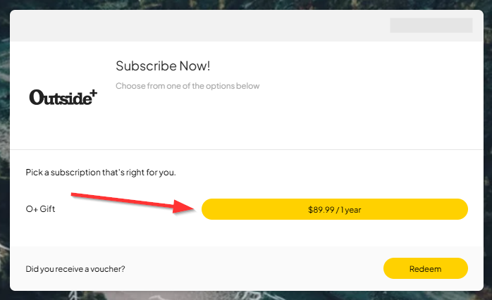Click the gray placeholder box in header

(x=431, y=25)
